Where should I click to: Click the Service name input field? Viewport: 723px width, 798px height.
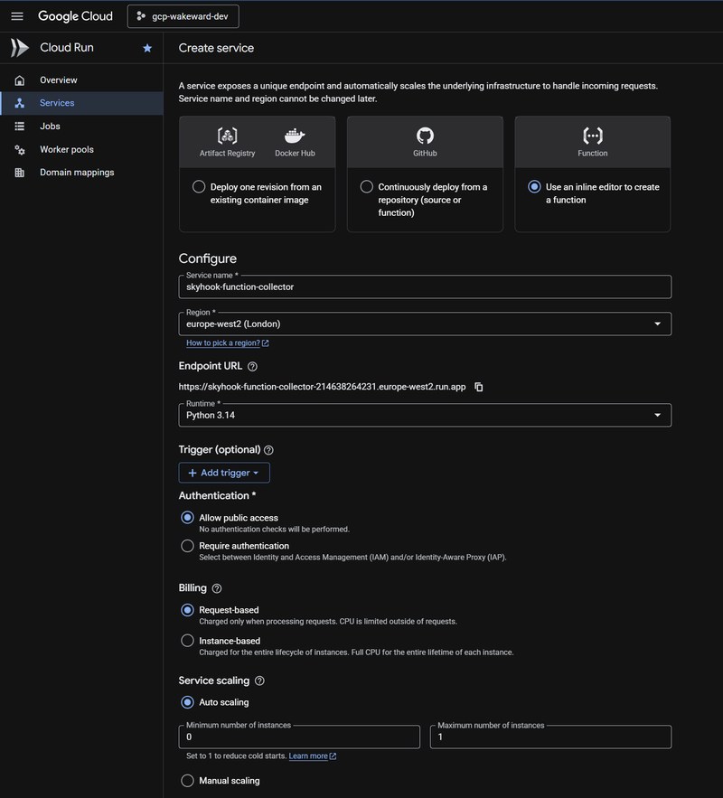425,286
